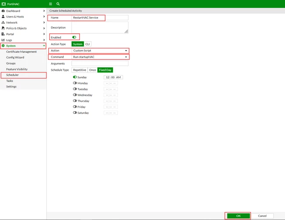Enable the Saturday toggle
Screen dimensions: 285x220
click(75, 112)
